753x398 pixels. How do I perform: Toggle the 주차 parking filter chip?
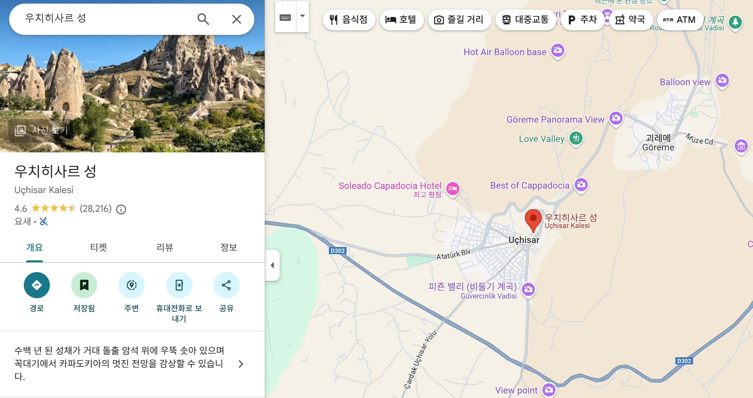582,20
